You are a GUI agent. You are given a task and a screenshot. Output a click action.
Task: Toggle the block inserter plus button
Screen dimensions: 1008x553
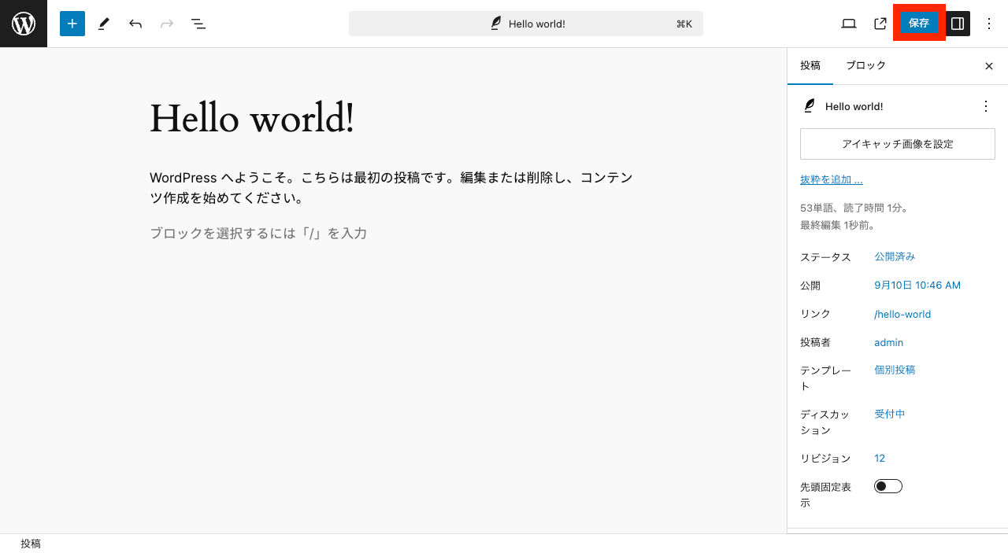tap(72, 24)
